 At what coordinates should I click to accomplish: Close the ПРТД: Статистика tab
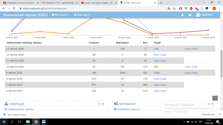[x=155, y=3]
